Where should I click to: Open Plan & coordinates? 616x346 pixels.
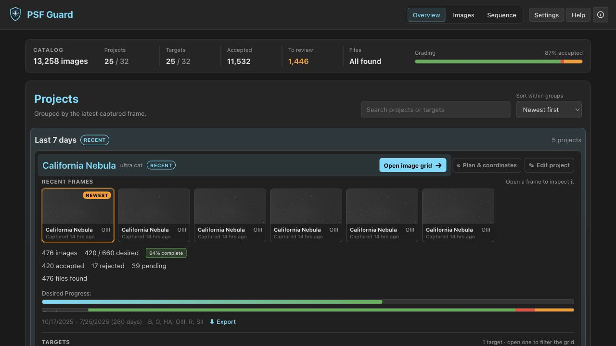coord(487,165)
